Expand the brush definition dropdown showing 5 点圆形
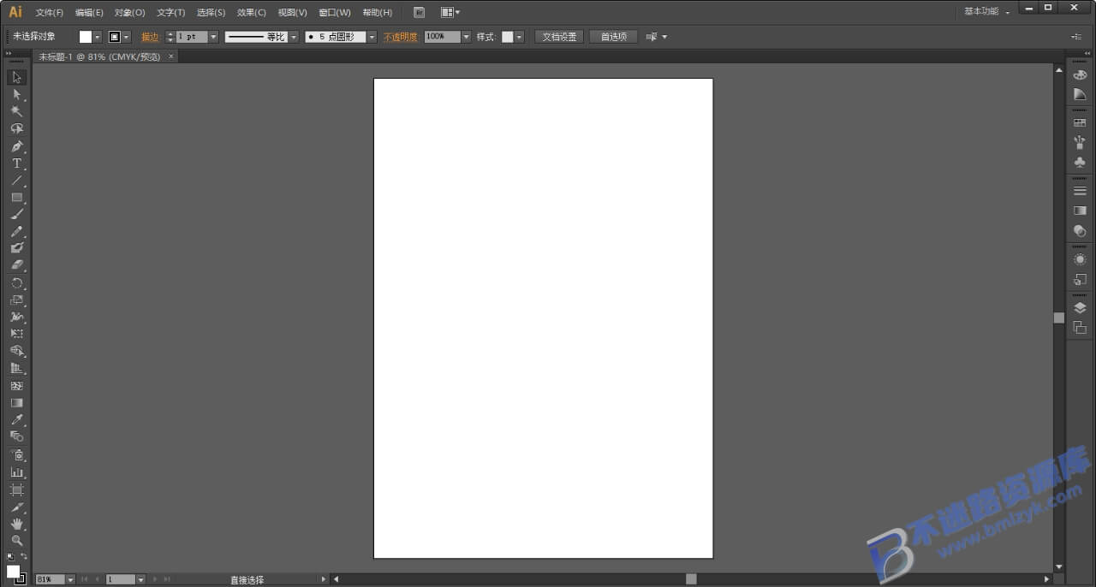This screenshot has width=1096, height=587. (x=371, y=36)
